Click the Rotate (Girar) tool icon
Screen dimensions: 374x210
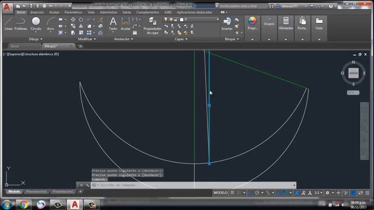[x=81, y=19]
